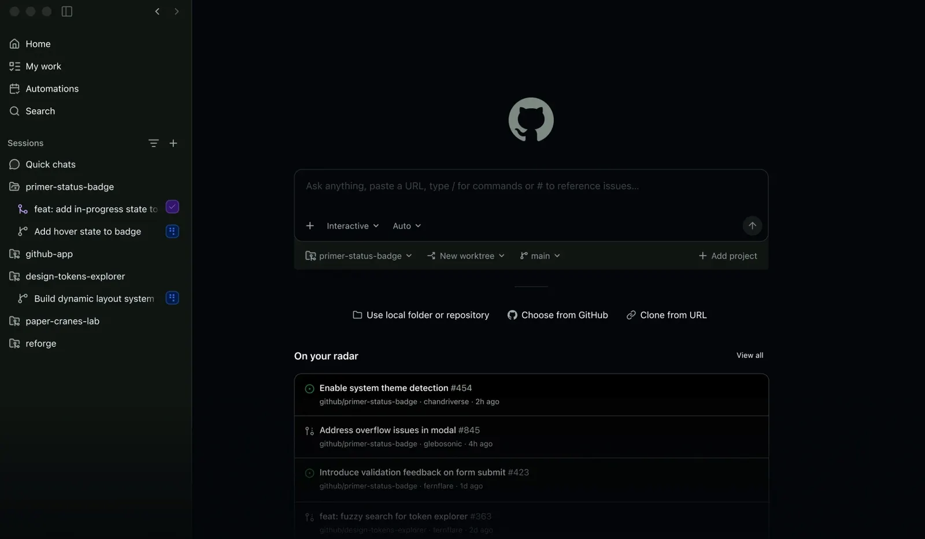This screenshot has width=925, height=539.
Task: Click the Sessions section header
Action: click(x=25, y=143)
